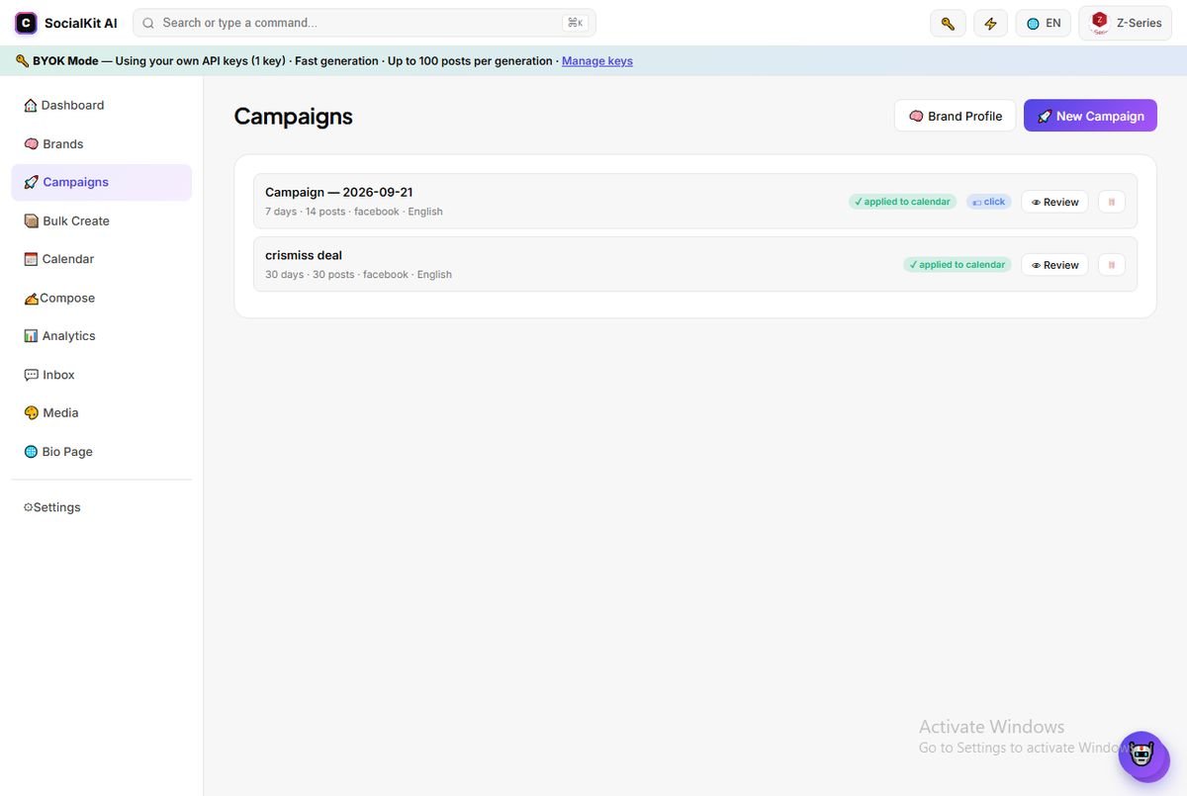
Task: Click the Manage keys link
Action: coord(597,61)
